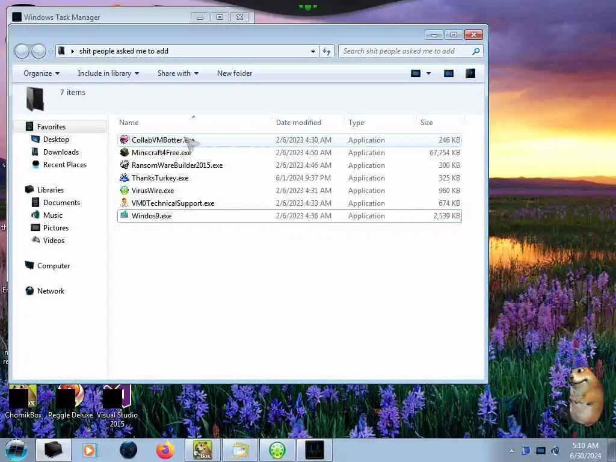
Task: Click the taskbar clock showing 5:10 AM
Action: click(x=585, y=451)
